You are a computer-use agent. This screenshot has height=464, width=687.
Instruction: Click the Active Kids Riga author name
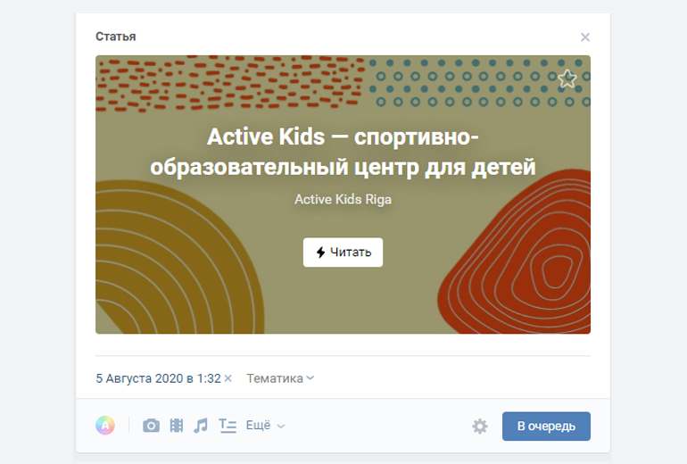point(343,199)
